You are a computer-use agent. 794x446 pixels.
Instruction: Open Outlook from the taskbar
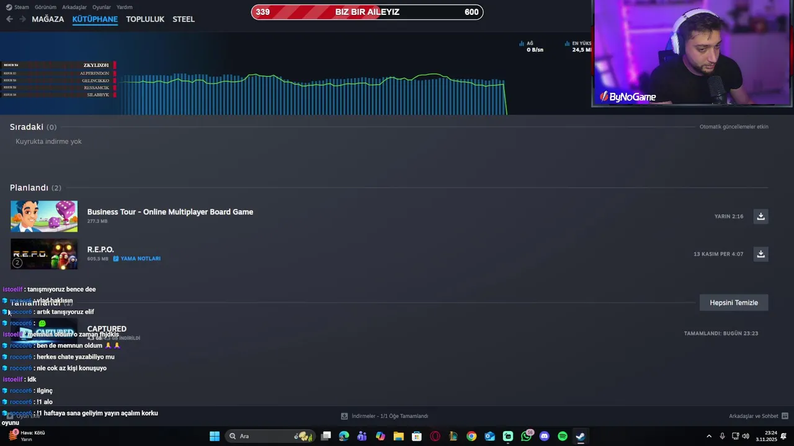coord(489,436)
